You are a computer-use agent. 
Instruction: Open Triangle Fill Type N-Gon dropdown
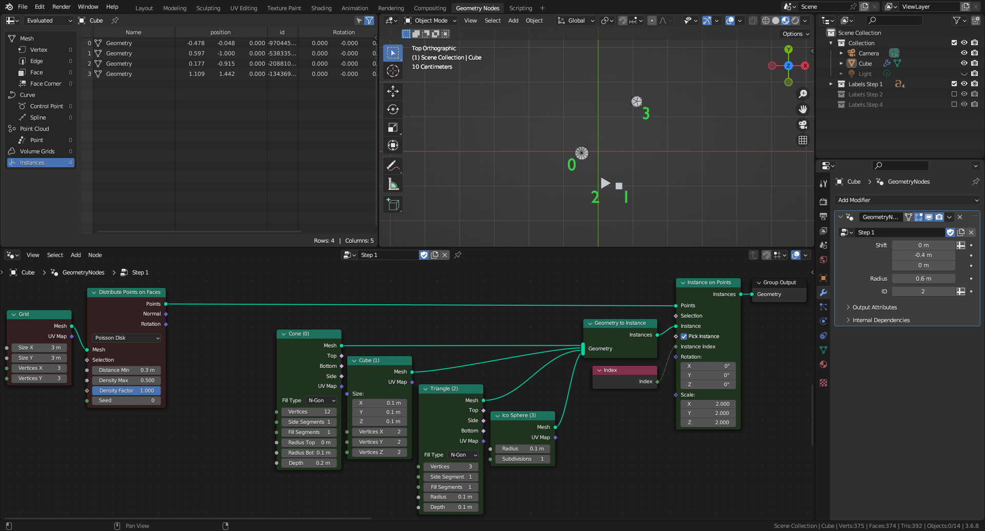[x=463, y=455]
